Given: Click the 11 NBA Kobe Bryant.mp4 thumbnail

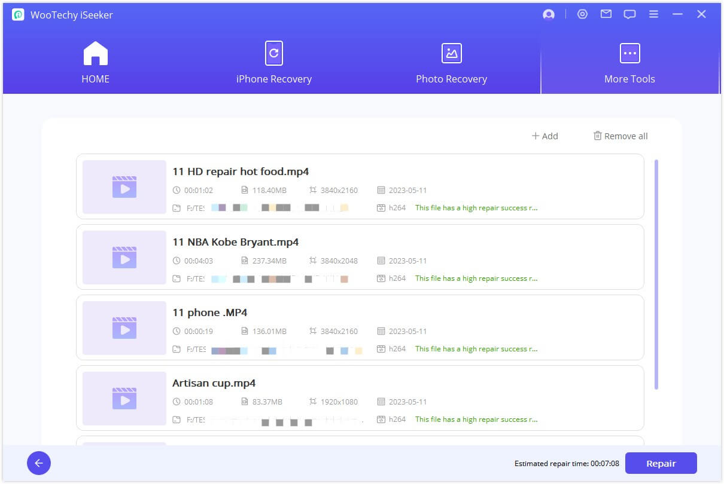Looking at the screenshot, I should (x=124, y=258).
